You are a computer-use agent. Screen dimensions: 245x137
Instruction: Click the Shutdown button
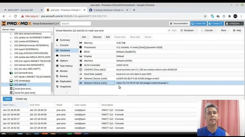click(x=187, y=30)
